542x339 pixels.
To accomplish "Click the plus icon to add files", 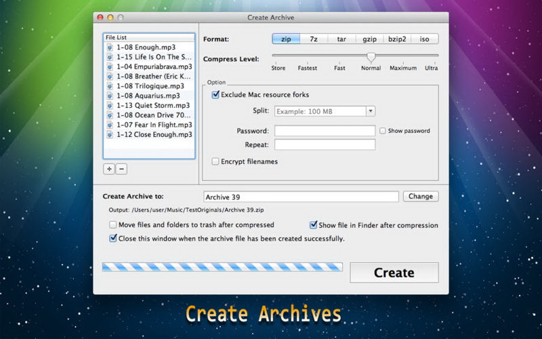I will pos(109,169).
